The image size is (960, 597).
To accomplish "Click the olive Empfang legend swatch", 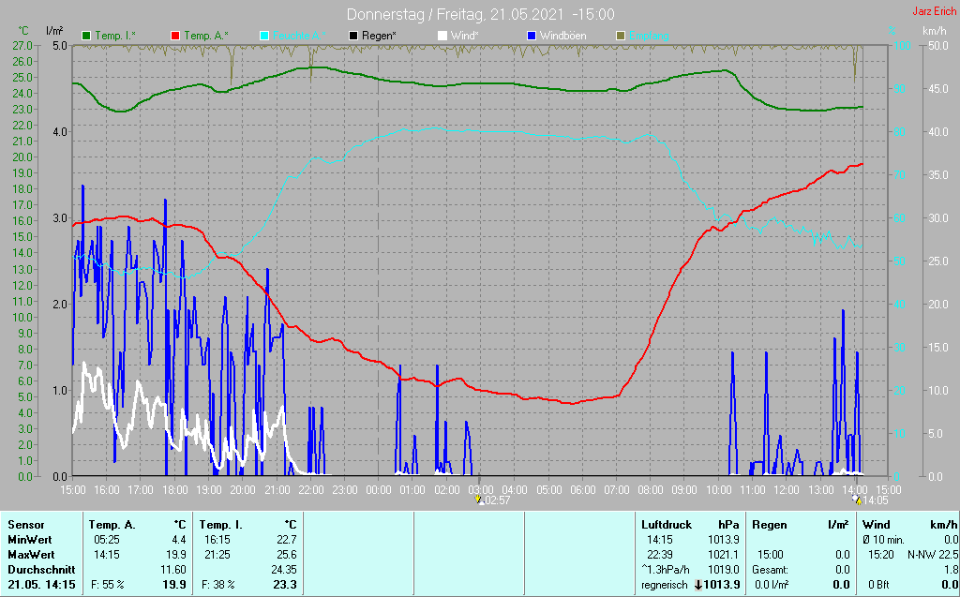I will [x=621, y=36].
